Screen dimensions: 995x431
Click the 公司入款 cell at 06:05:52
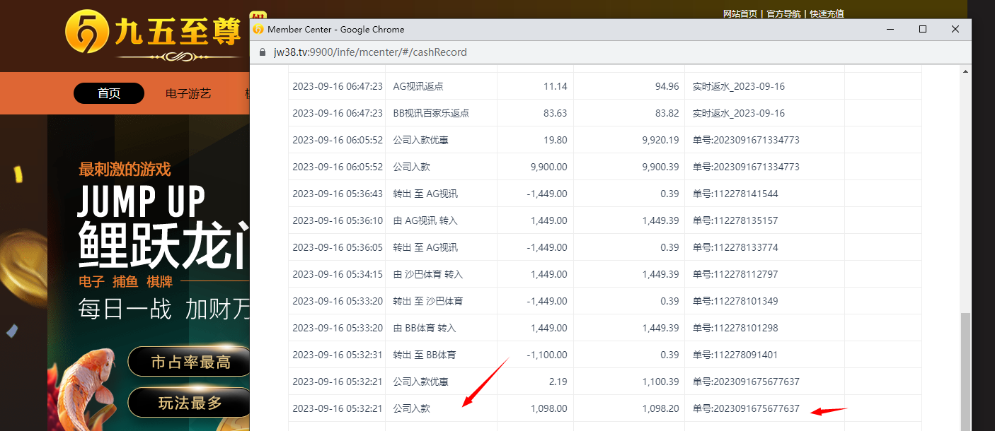coord(441,167)
